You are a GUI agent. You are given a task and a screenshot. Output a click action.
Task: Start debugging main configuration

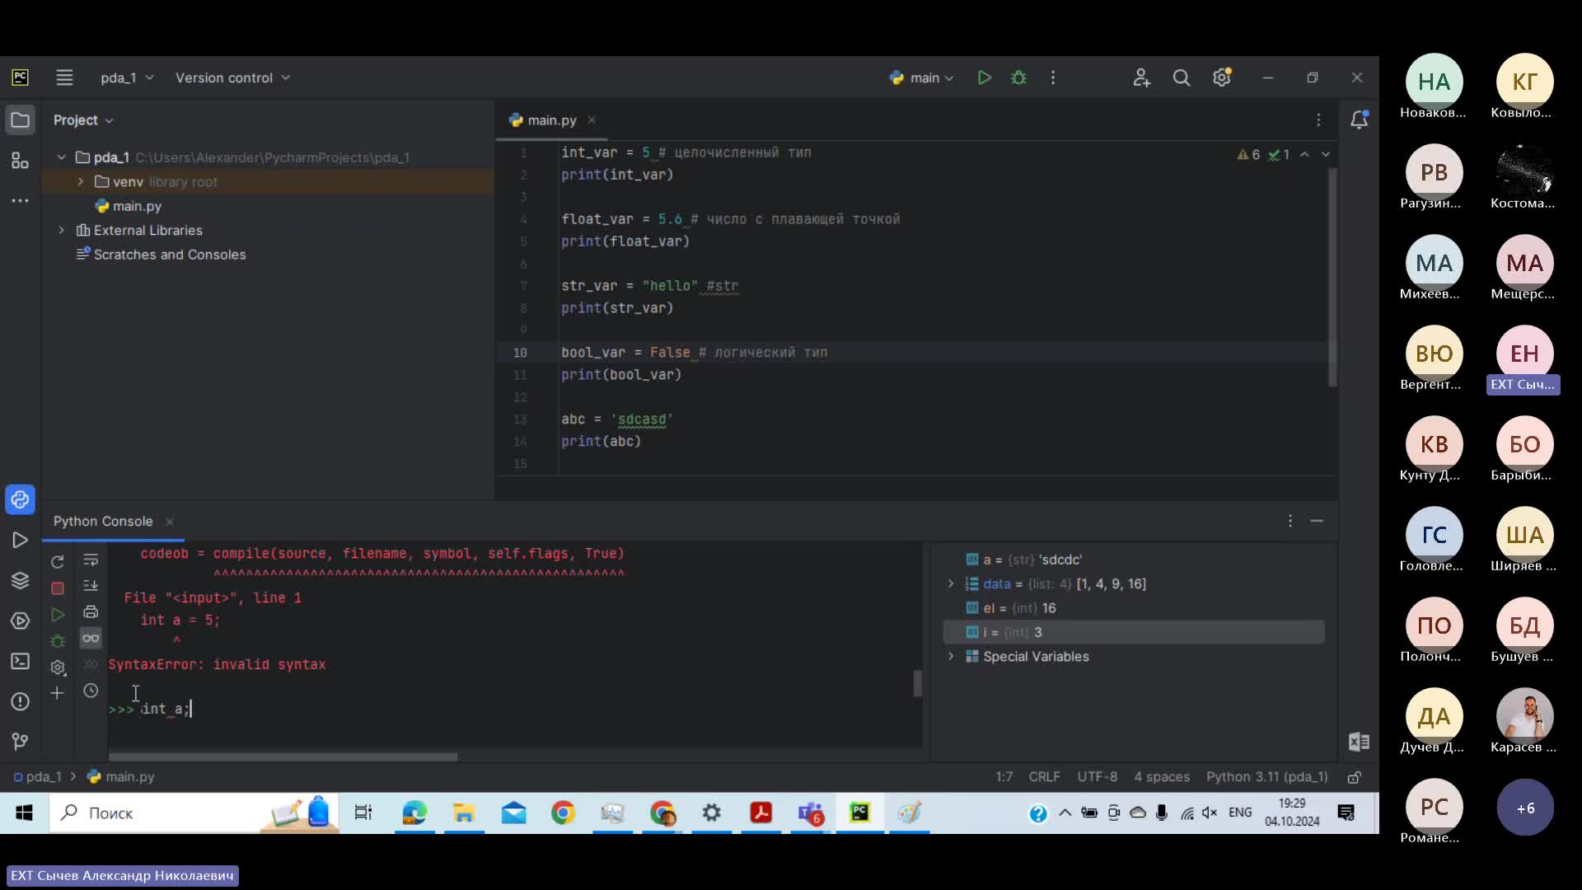pyautogui.click(x=1019, y=77)
